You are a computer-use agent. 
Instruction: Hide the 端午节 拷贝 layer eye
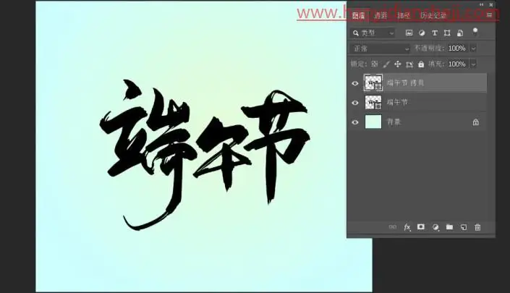coord(355,83)
